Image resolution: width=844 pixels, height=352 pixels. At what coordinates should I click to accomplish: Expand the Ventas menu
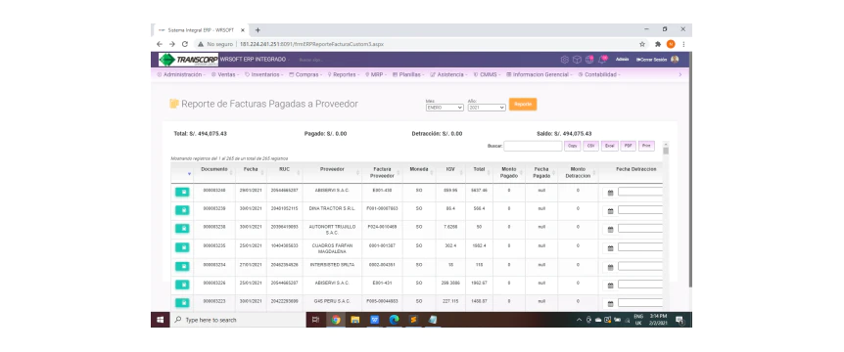click(225, 74)
